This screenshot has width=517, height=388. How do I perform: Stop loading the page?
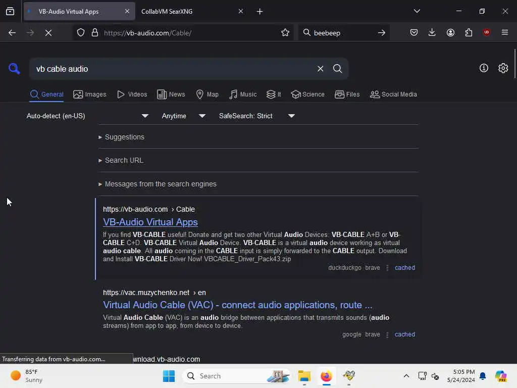(x=48, y=33)
